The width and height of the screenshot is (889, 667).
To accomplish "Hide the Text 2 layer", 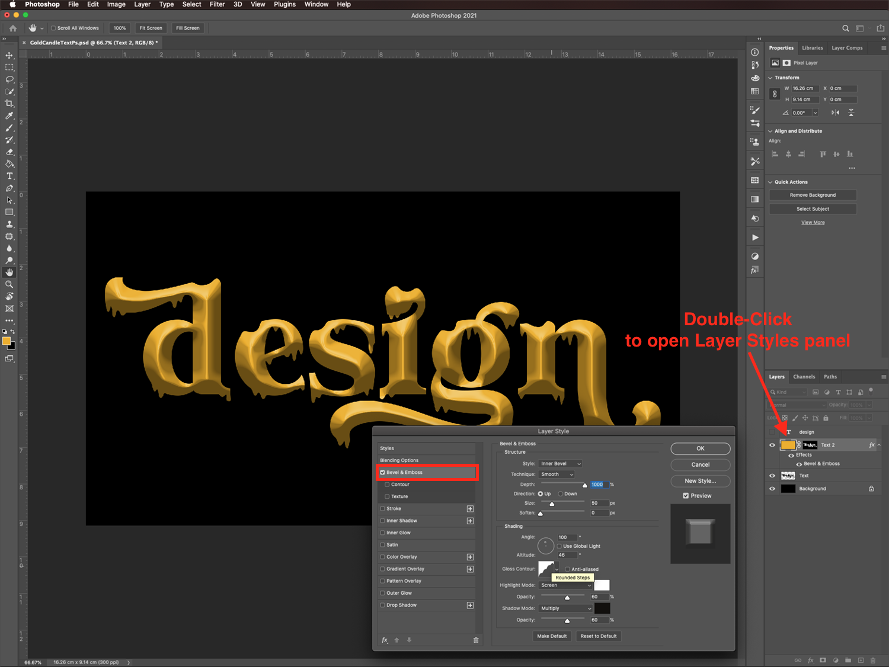I will click(x=772, y=445).
